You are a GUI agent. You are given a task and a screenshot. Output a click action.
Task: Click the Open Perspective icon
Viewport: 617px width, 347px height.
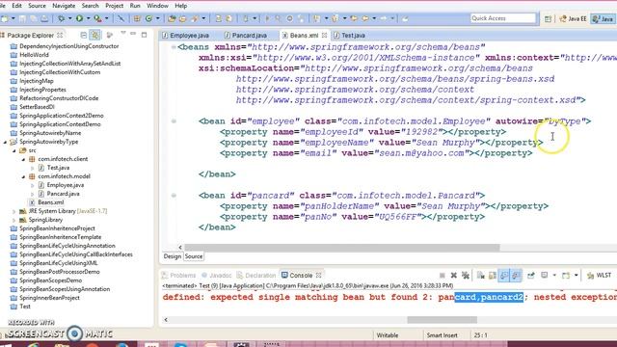[548, 18]
